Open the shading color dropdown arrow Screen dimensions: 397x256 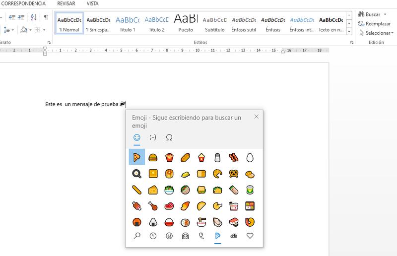click(x=30, y=30)
